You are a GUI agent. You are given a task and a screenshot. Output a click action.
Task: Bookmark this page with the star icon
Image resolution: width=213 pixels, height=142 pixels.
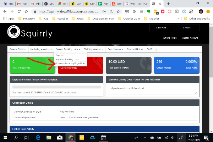118,12
